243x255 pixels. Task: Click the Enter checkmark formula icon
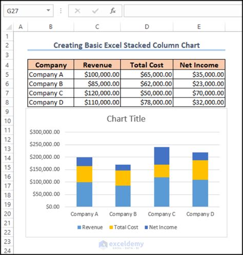tap(95, 11)
